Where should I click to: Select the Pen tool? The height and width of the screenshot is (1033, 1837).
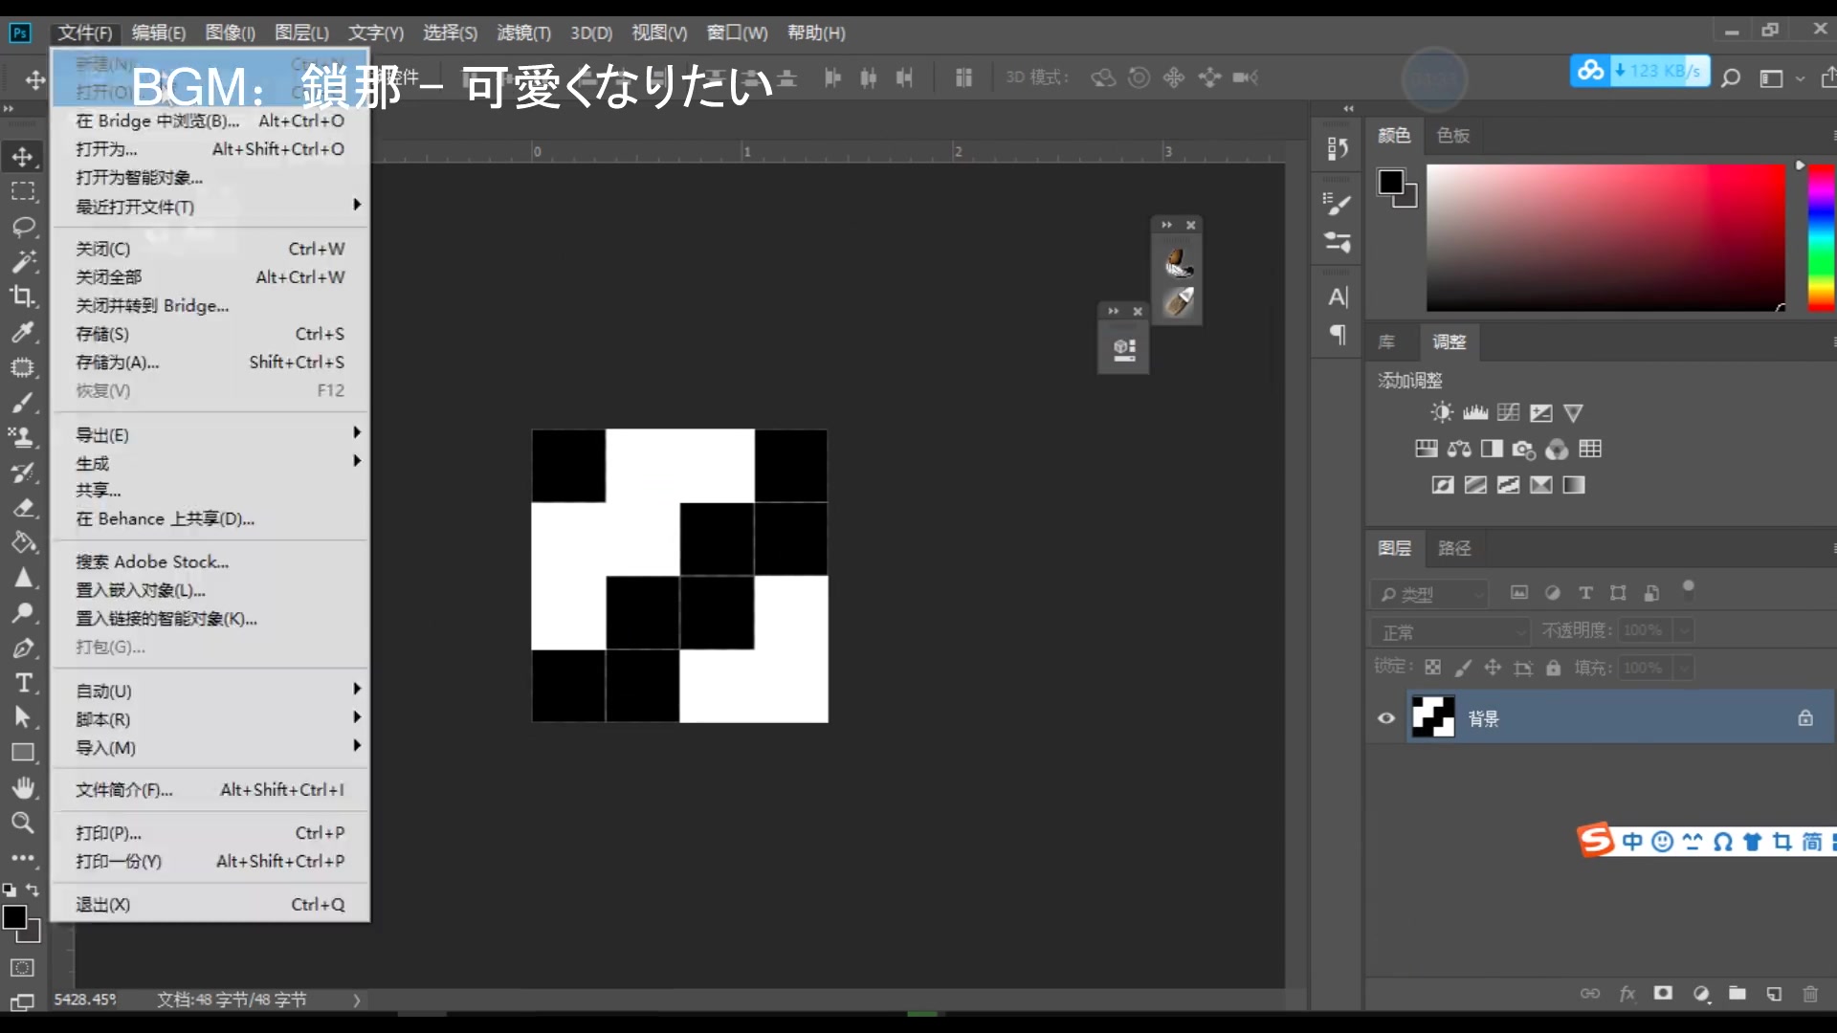[x=23, y=648]
